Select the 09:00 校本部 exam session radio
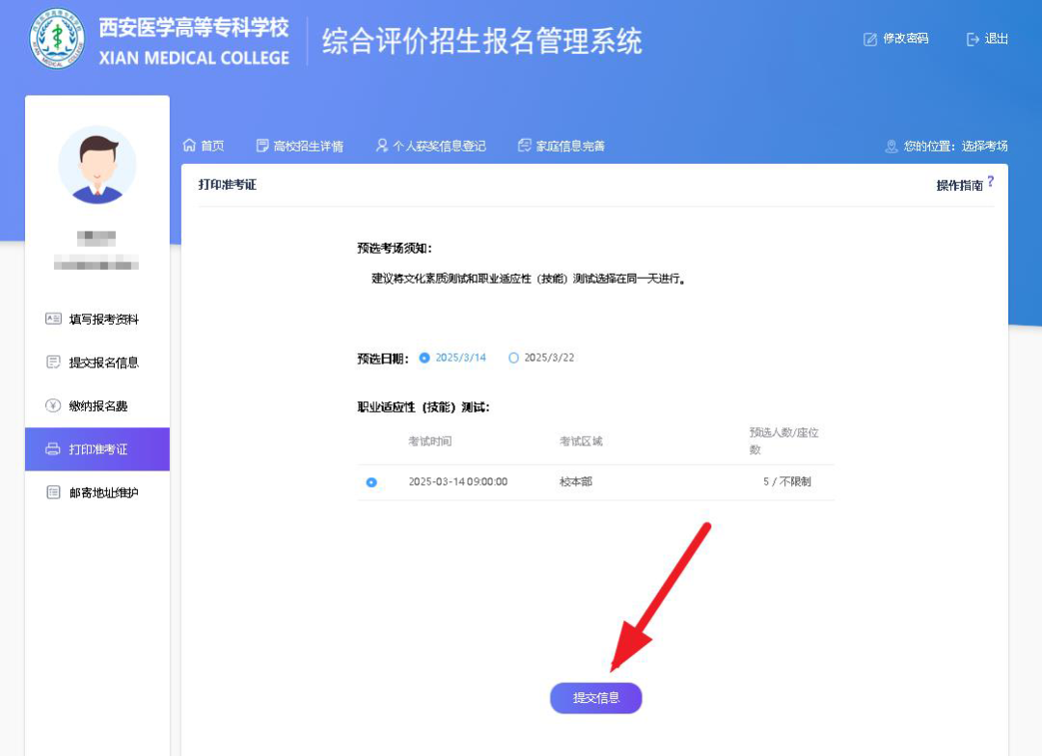The image size is (1042, 756). 371,482
